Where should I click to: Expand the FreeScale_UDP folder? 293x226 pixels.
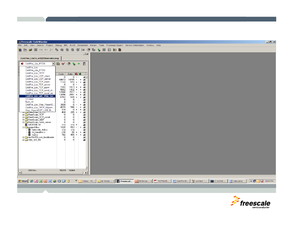coord(23,120)
